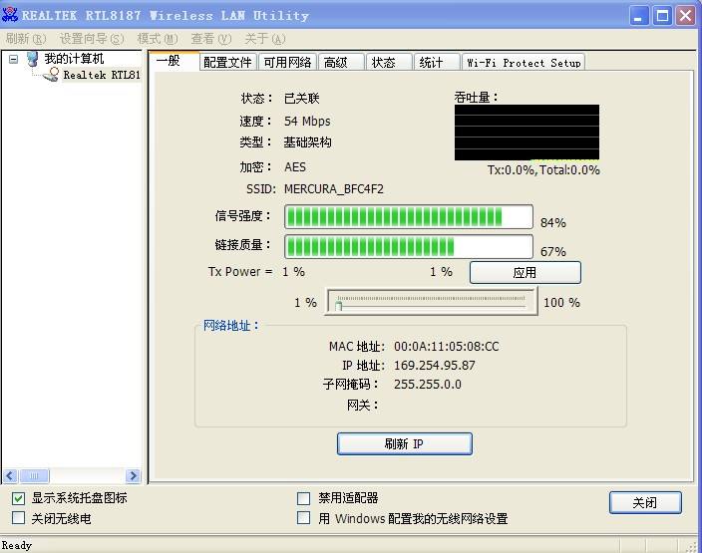This screenshot has width=702, height=553.
Task: Click the 84% signal strength value
Action: [552, 223]
